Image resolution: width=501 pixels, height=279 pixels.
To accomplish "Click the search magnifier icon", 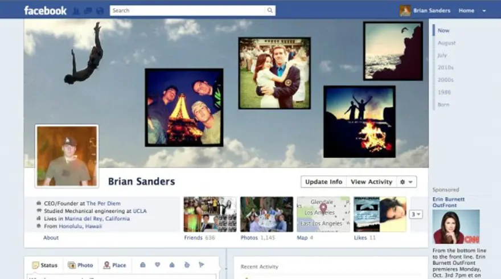I will (270, 10).
